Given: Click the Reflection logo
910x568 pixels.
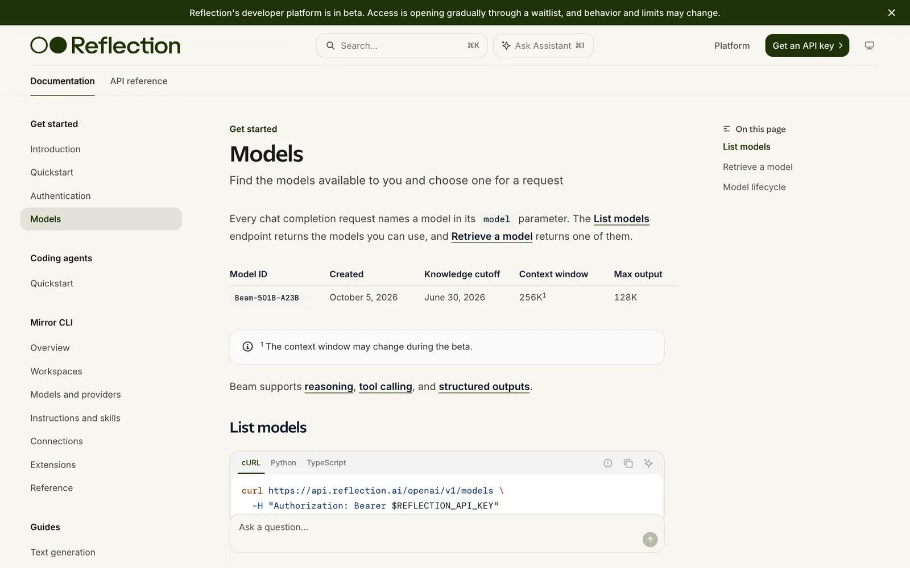Looking at the screenshot, I should click(105, 45).
